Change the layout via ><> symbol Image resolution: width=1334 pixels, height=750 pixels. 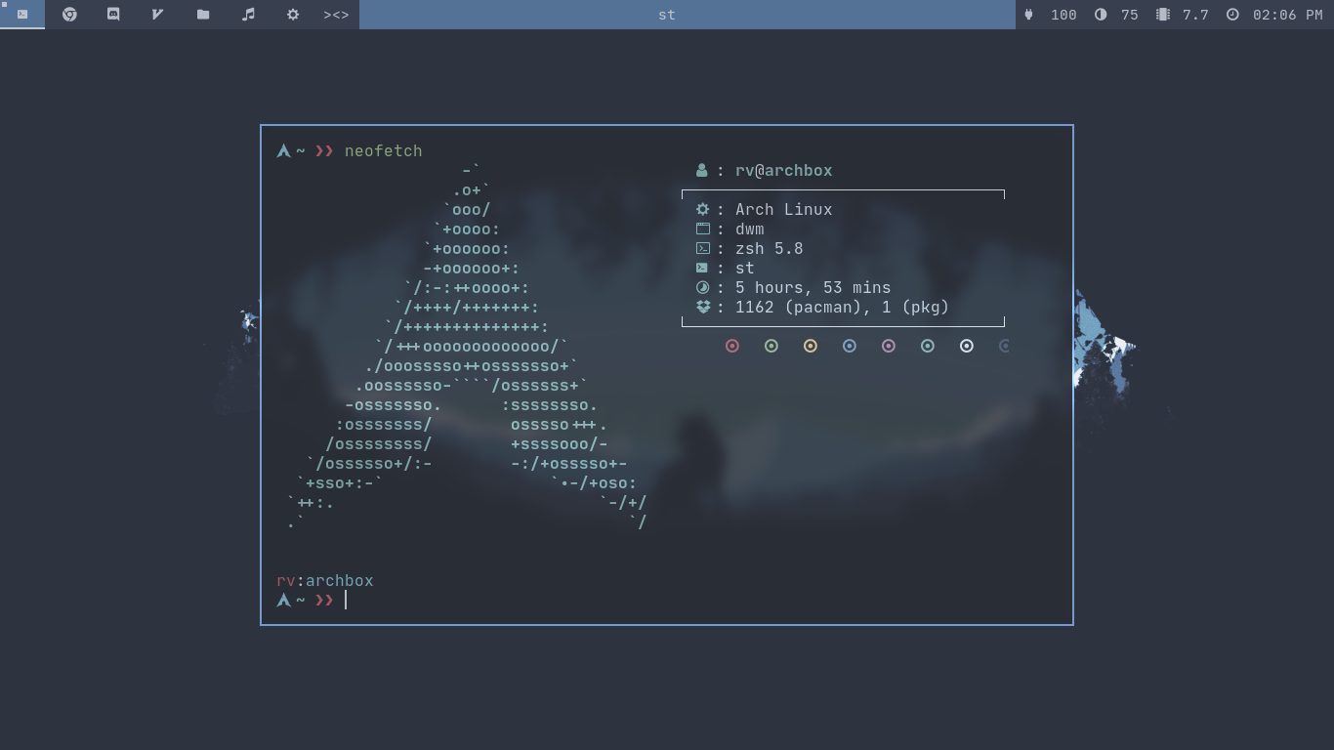point(336,15)
